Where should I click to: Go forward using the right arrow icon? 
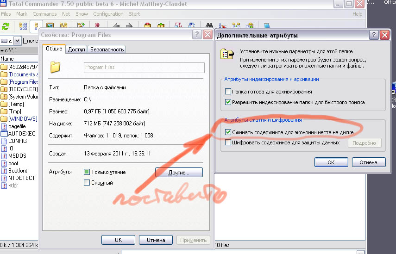[129, 26]
